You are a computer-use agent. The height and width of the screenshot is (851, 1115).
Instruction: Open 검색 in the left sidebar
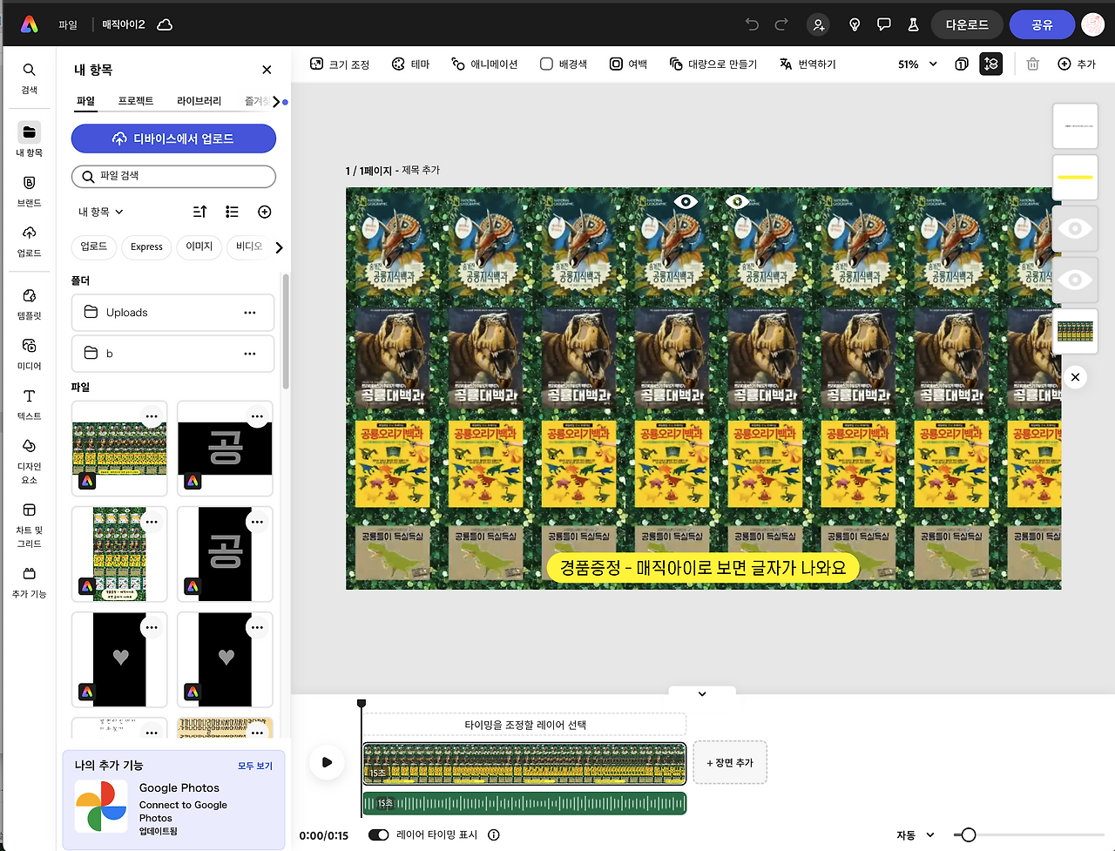click(30, 78)
